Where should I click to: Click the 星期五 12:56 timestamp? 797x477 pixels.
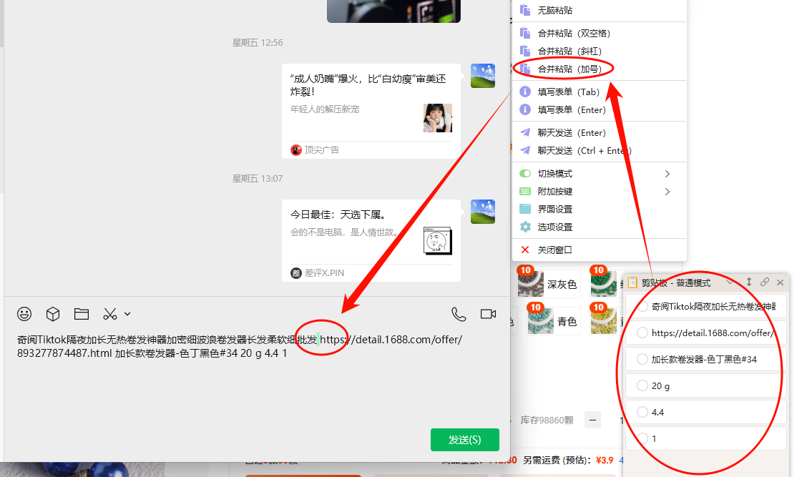[257, 43]
